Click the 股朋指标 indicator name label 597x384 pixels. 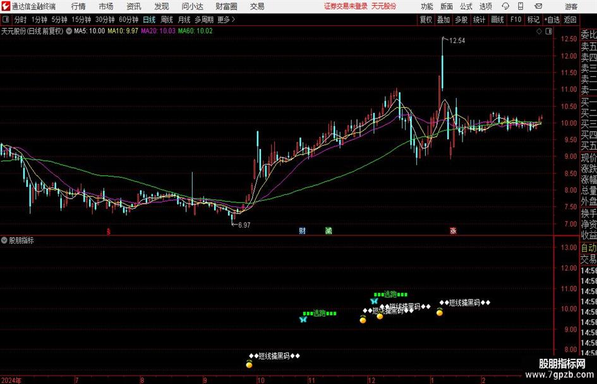[21, 240]
